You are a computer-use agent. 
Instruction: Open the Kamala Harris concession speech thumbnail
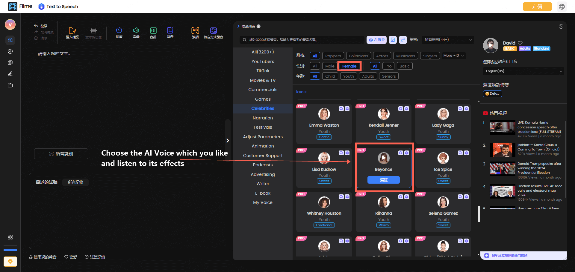[x=503, y=128]
